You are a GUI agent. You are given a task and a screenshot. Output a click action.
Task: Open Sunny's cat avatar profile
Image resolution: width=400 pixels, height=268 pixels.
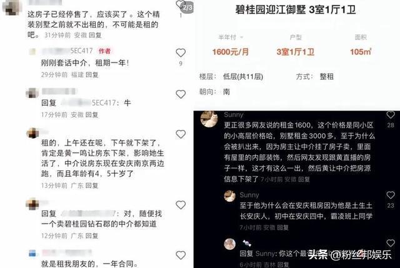[x=209, y=119]
